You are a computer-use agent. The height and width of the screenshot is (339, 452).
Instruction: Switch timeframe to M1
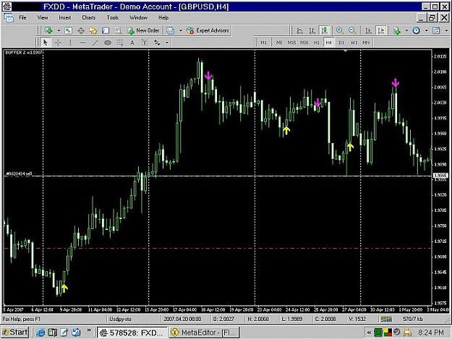pyautogui.click(x=263, y=43)
